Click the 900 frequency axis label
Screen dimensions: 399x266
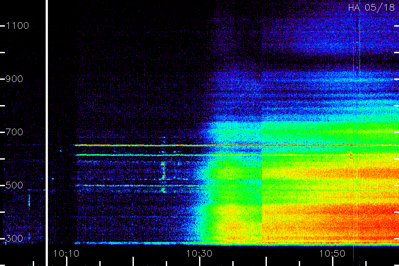coord(14,79)
